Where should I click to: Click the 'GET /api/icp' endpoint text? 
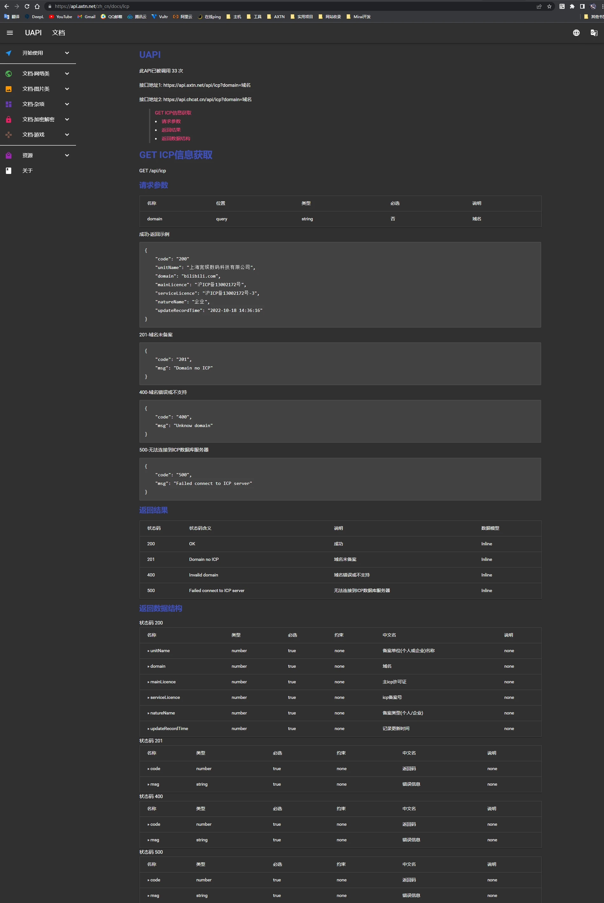[x=153, y=171]
